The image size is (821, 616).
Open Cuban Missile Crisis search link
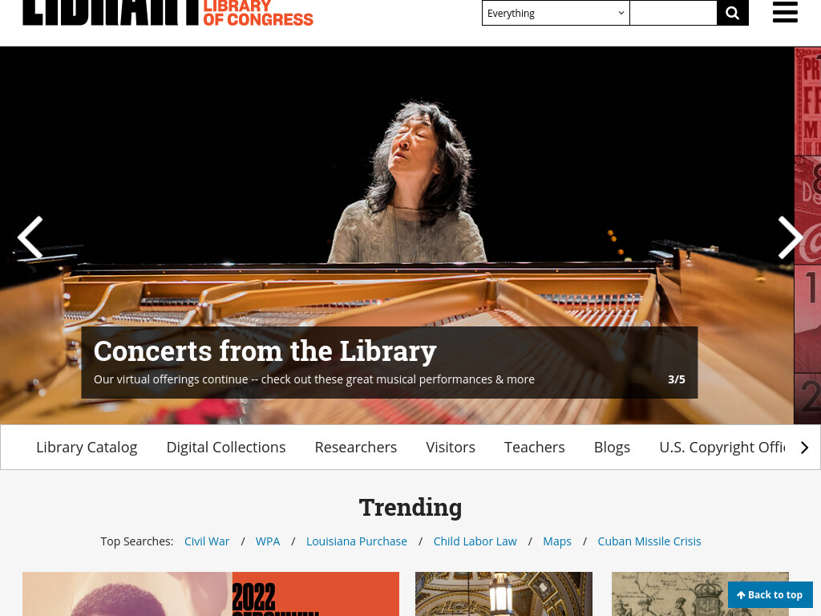[649, 541]
